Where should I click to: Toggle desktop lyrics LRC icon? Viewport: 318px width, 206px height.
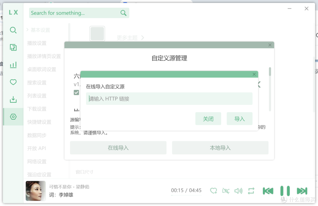coord(226,191)
